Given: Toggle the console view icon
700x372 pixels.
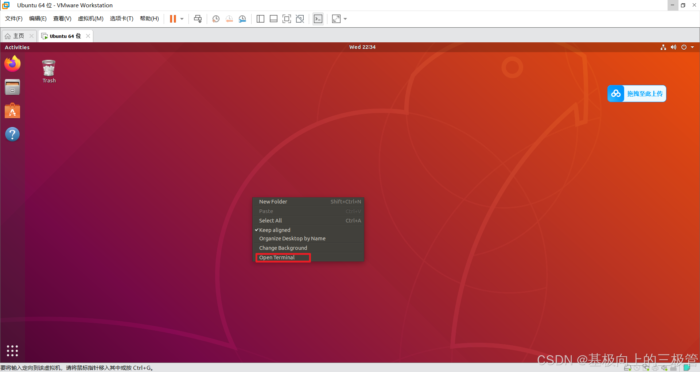Looking at the screenshot, I should (318, 19).
